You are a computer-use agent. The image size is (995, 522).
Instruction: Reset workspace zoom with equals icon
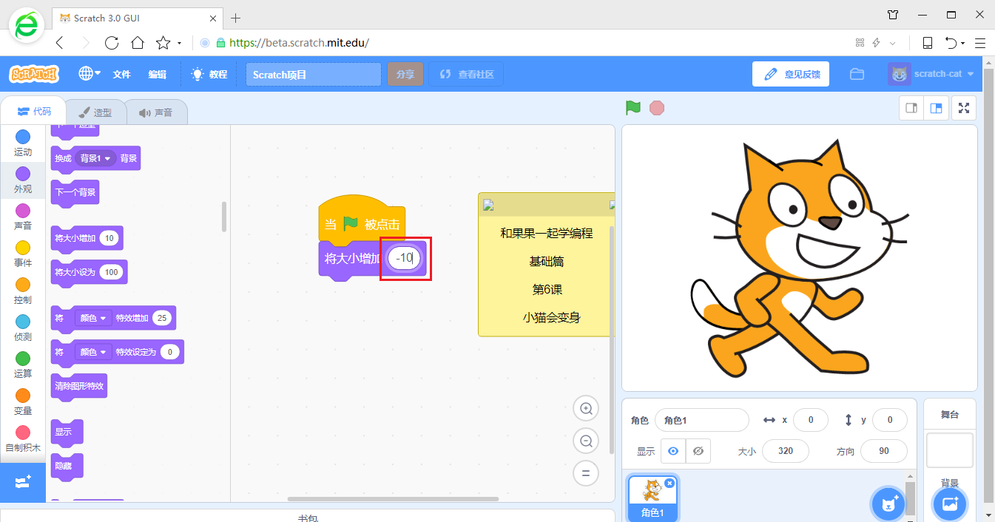[x=586, y=473]
